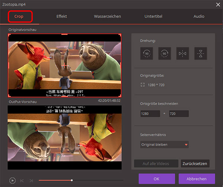The width and height of the screenshot is (223, 187).
Task: Rotate video 90 degrees clockwise
Action: pyautogui.click(x=165, y=54)
